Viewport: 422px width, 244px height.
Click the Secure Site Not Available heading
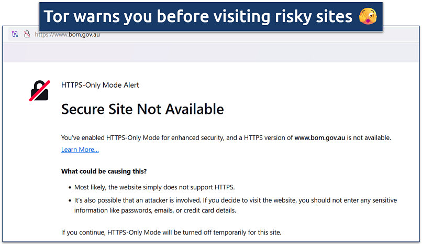pyautogui.click(x=142, y=109)
